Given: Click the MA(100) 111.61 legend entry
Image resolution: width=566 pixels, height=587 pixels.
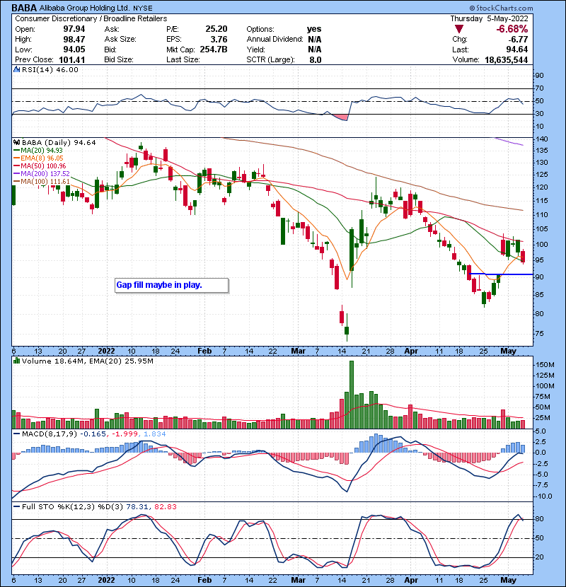Looking at the screenshot, I should (42, 182).
